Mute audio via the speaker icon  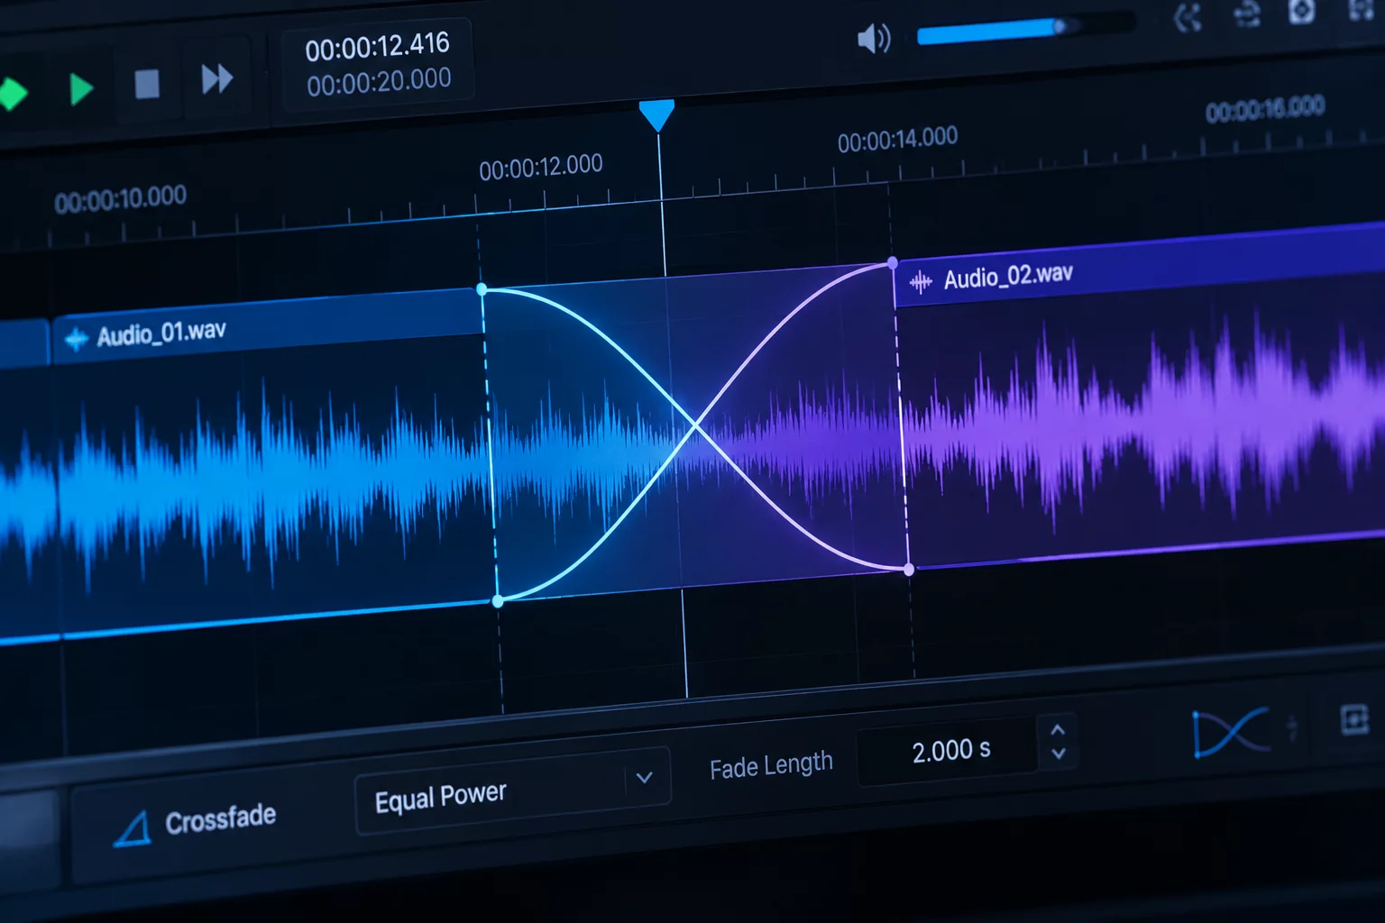coord(873,39)
